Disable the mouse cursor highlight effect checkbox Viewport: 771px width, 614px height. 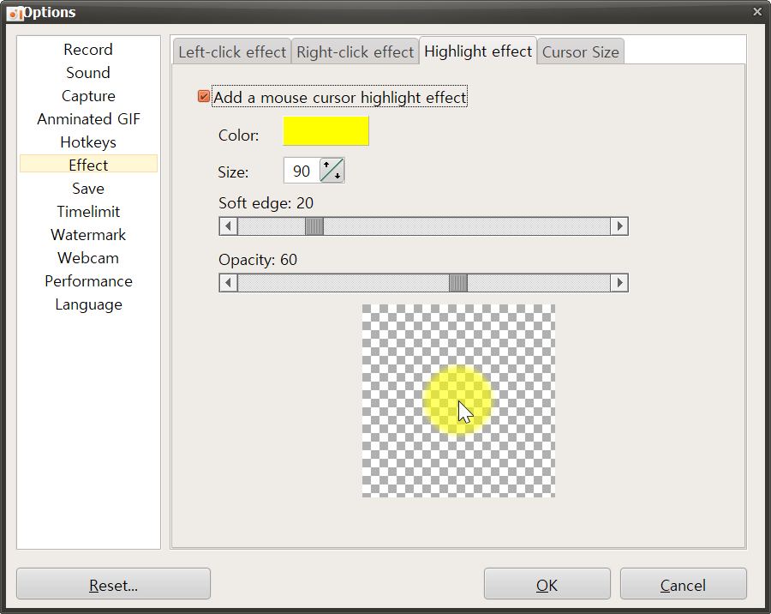pos(203,97)
